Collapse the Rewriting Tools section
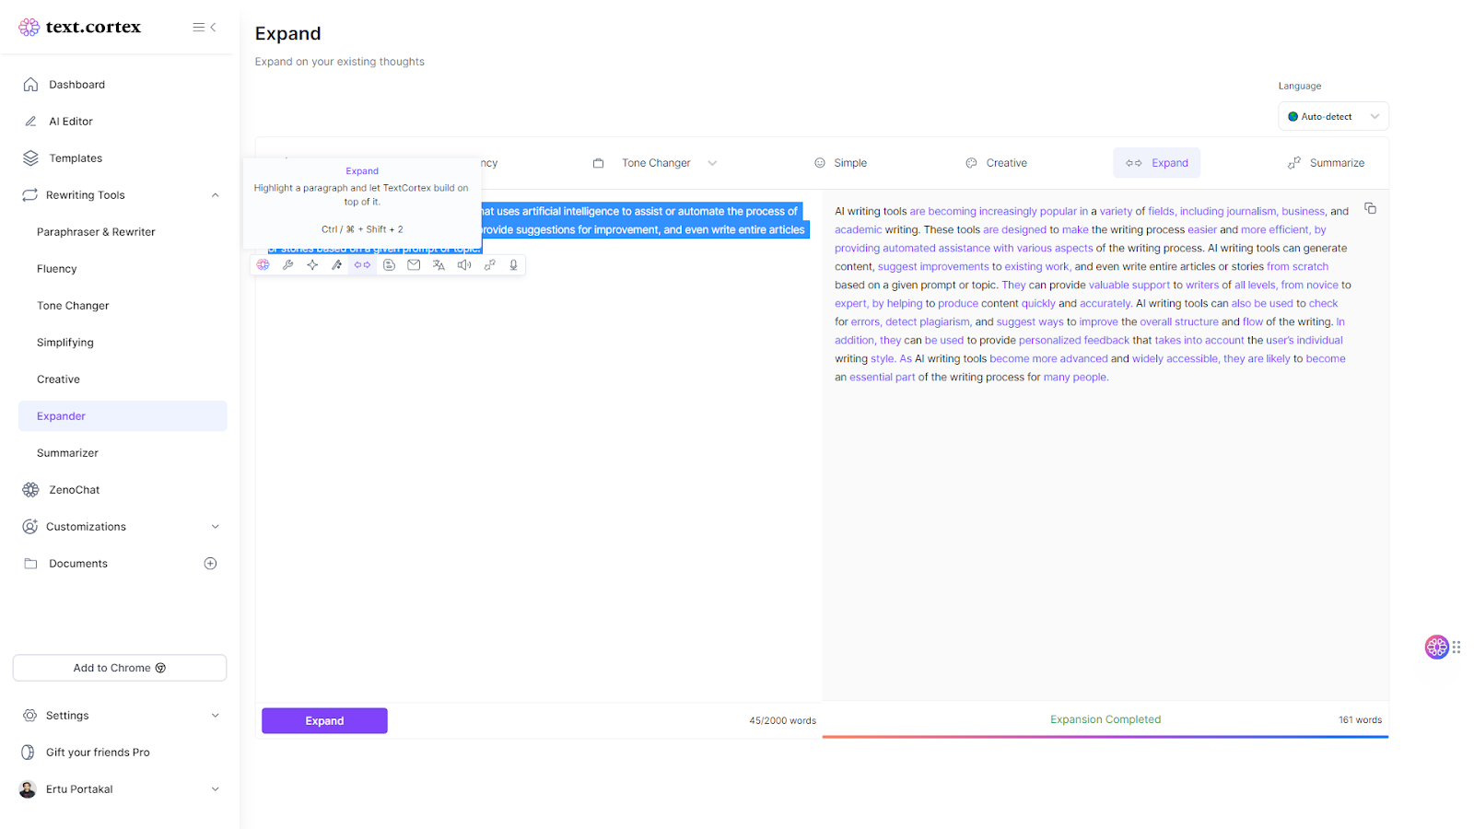1474x829 pixels. 216,195
